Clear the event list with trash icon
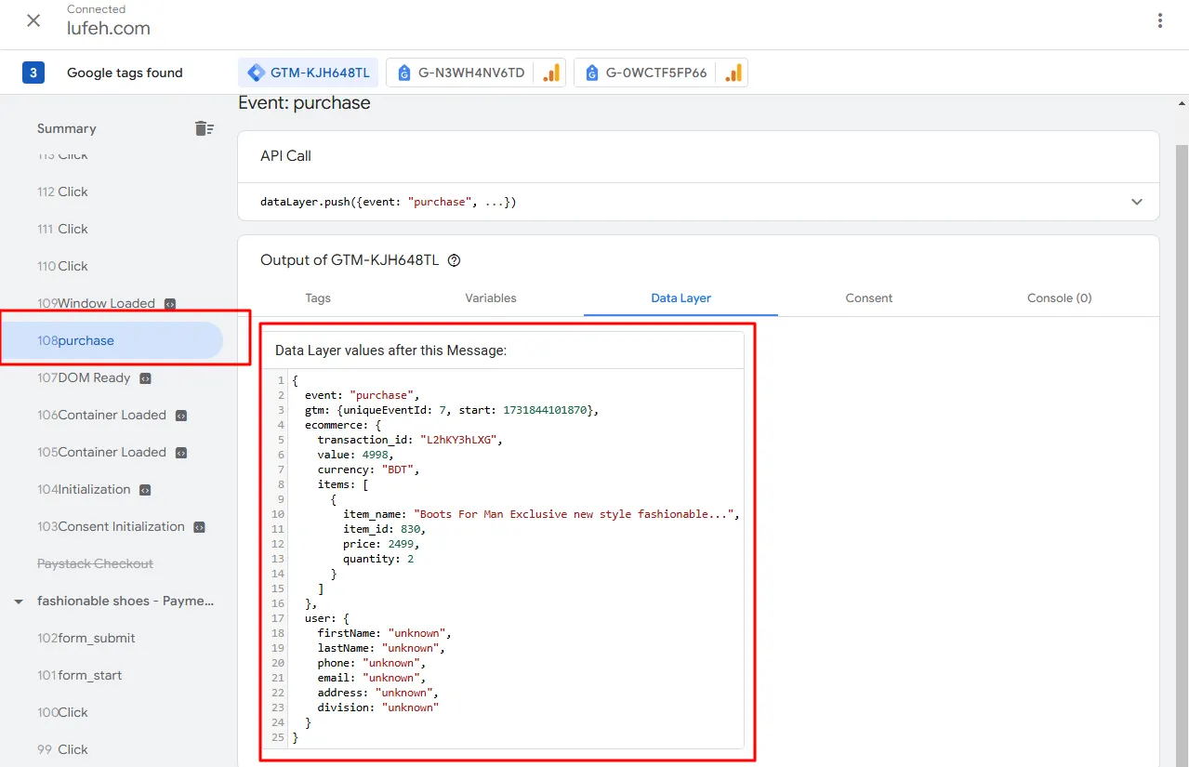 click(204, 128)
